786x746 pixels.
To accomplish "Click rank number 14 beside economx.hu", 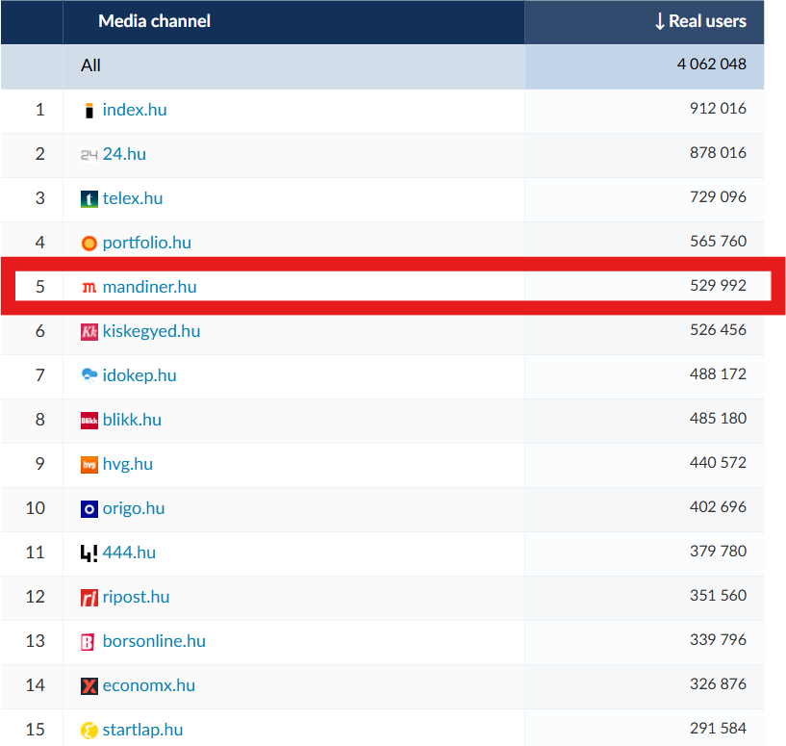I will tap(35, 685).
